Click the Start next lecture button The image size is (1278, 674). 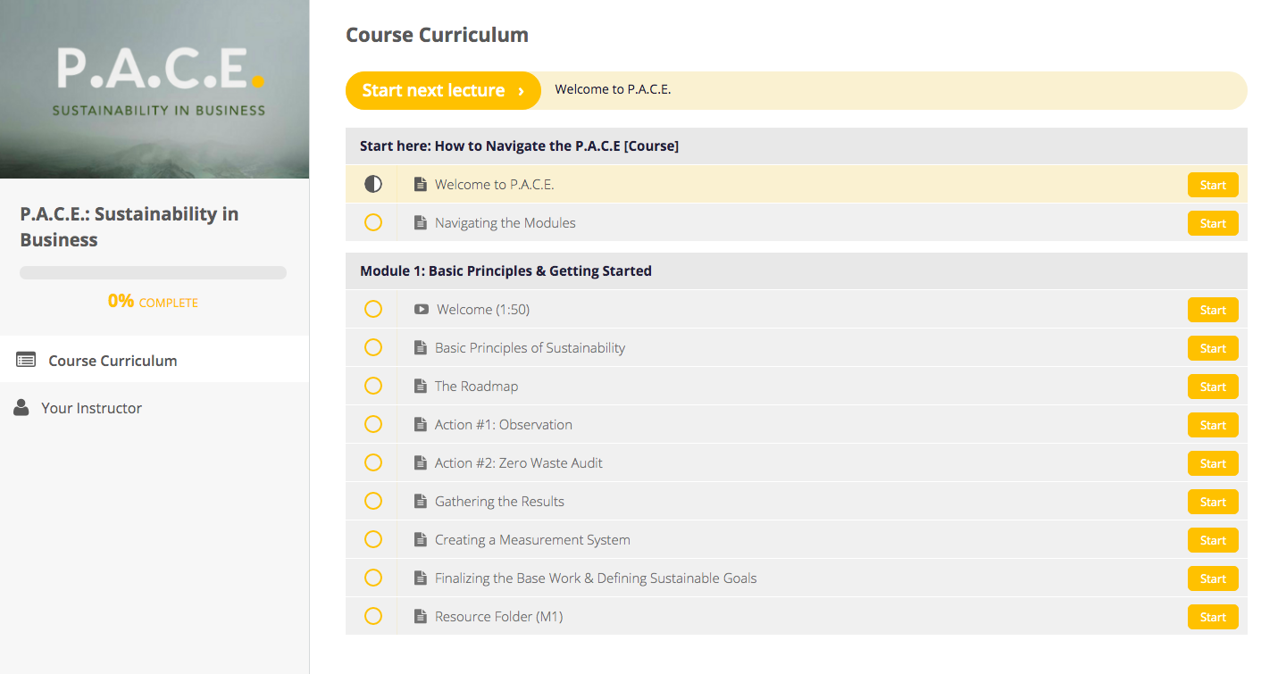click(x=443, y=90)
